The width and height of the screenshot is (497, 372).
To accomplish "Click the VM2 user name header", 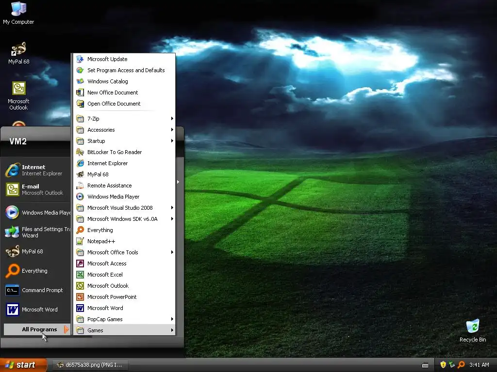I will click(x=18, y=141).
